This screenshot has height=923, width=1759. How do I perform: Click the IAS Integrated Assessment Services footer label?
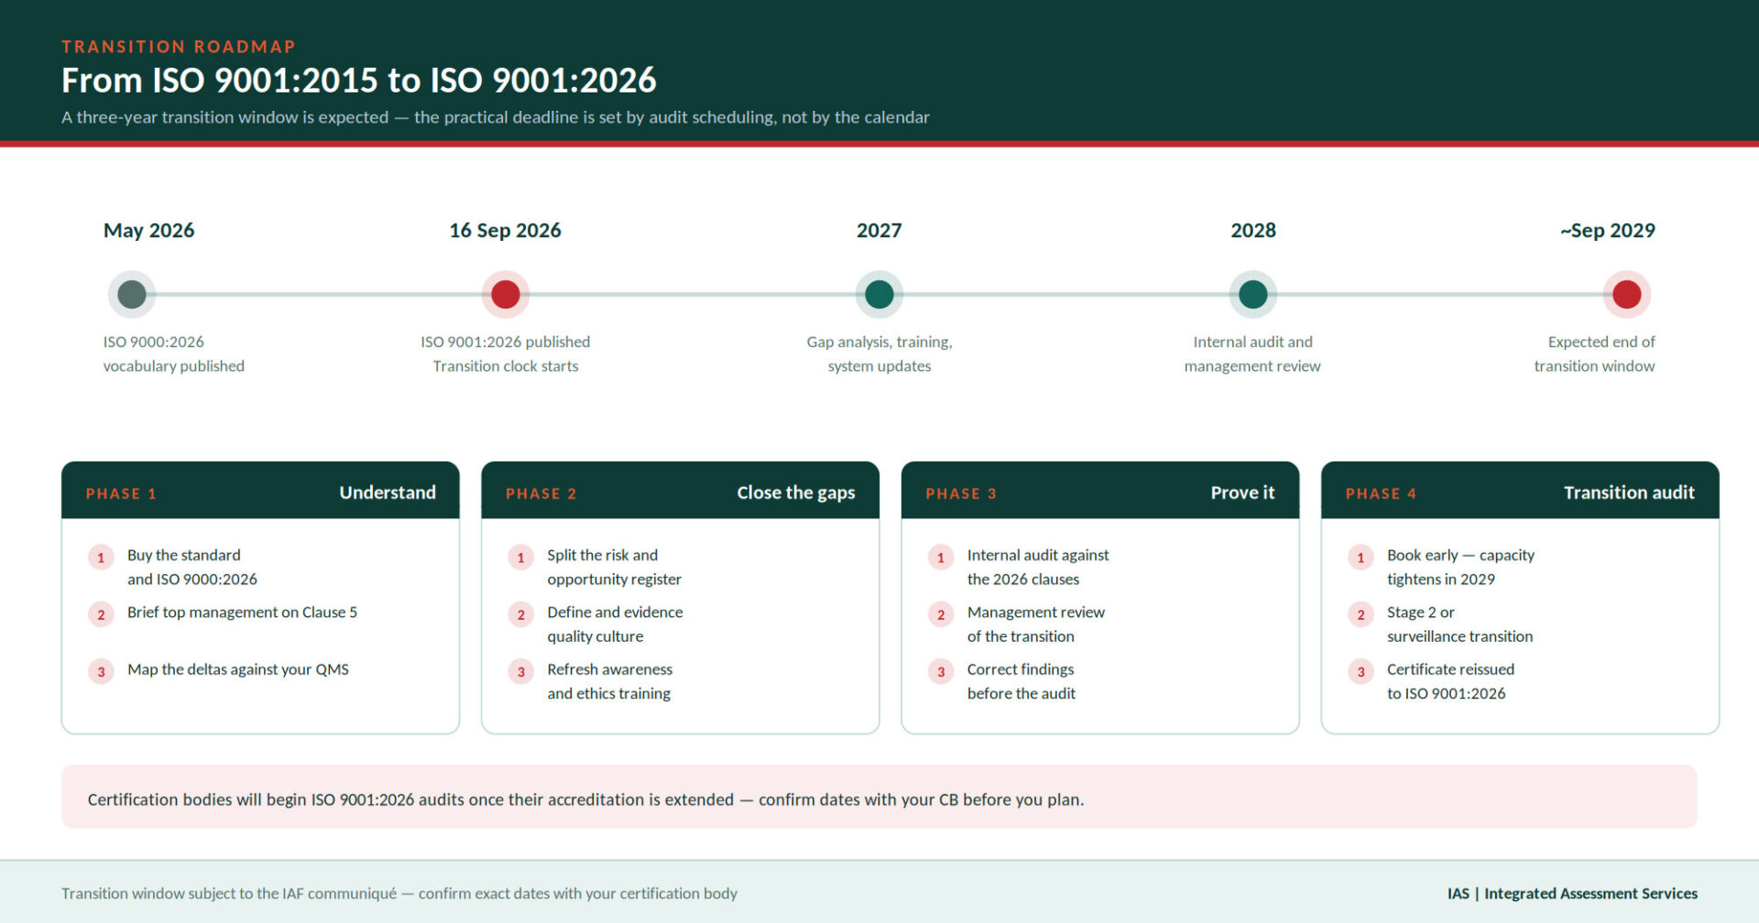(x=1572, y=893)
